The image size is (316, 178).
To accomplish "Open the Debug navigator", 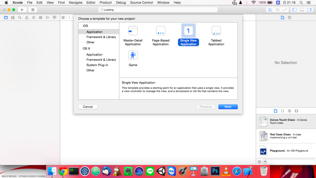I will click(x=41, y=17).
